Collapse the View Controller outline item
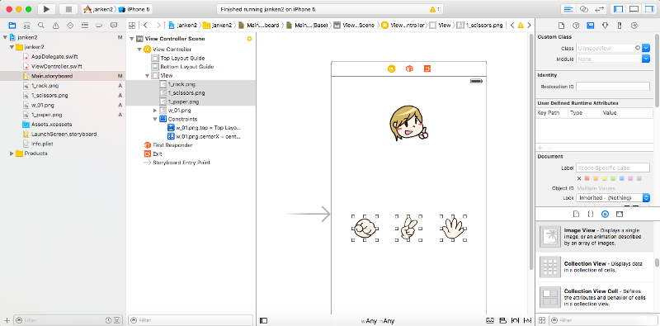 click(x=139, y=50)
